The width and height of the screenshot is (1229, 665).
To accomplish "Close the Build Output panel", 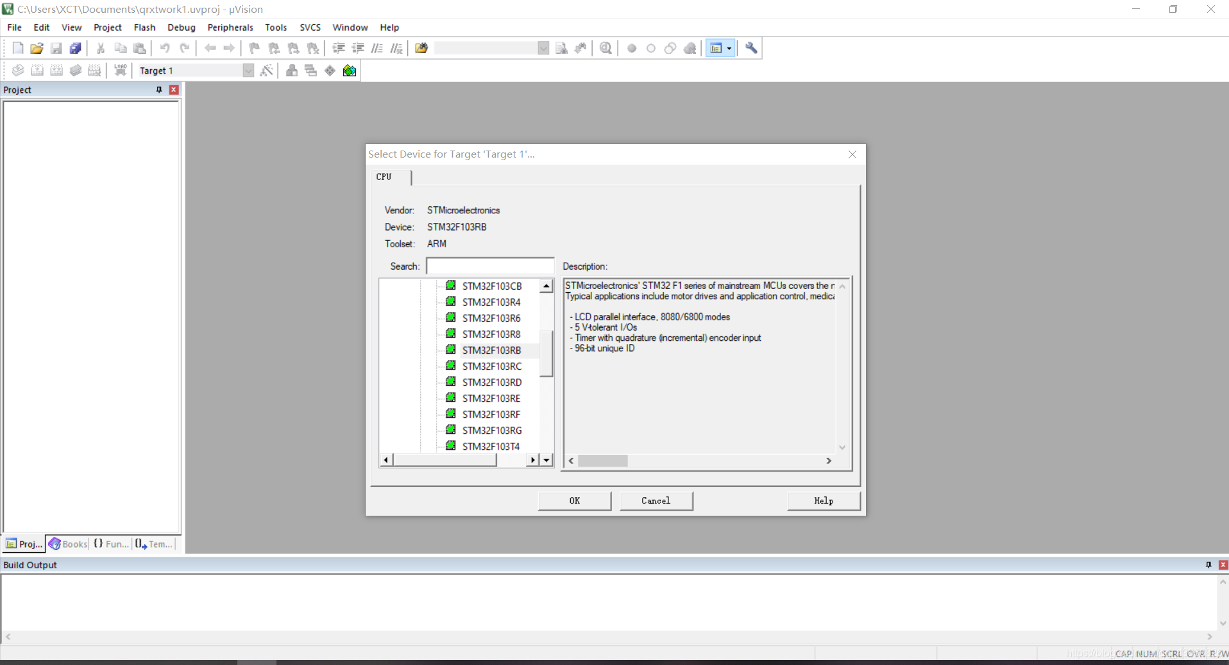I will [1223, 565].
